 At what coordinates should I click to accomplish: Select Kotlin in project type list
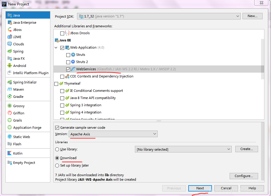coord(28,153)
